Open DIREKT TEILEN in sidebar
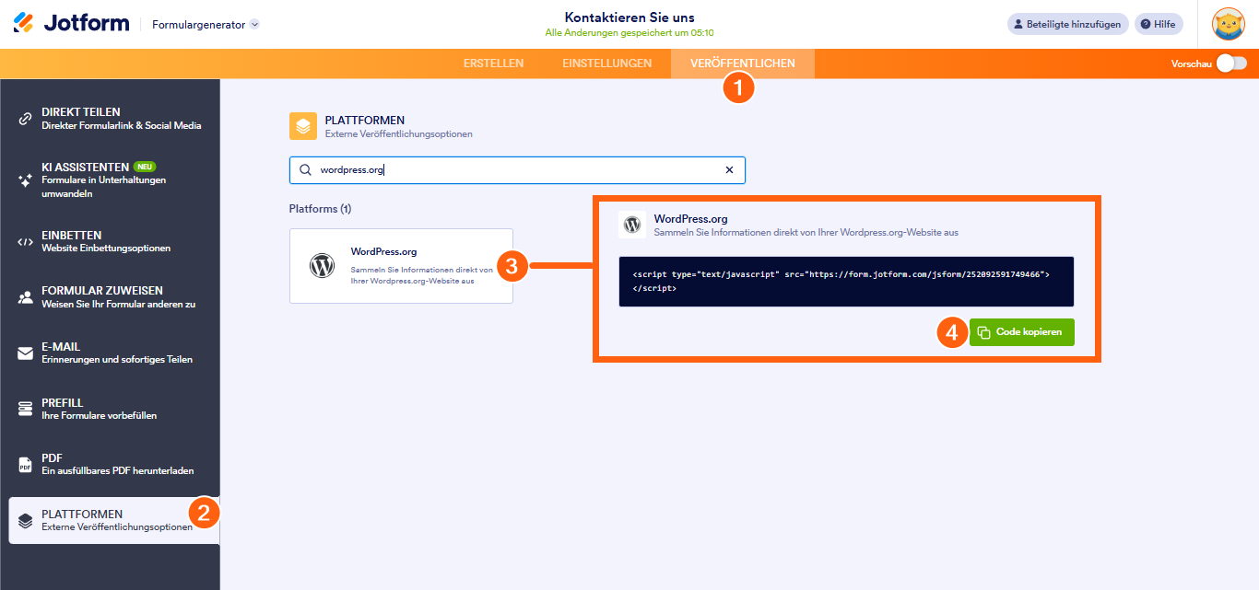The height and width of the screenshot is (590, 1259). pyautogui.click(x=110, y=118)
